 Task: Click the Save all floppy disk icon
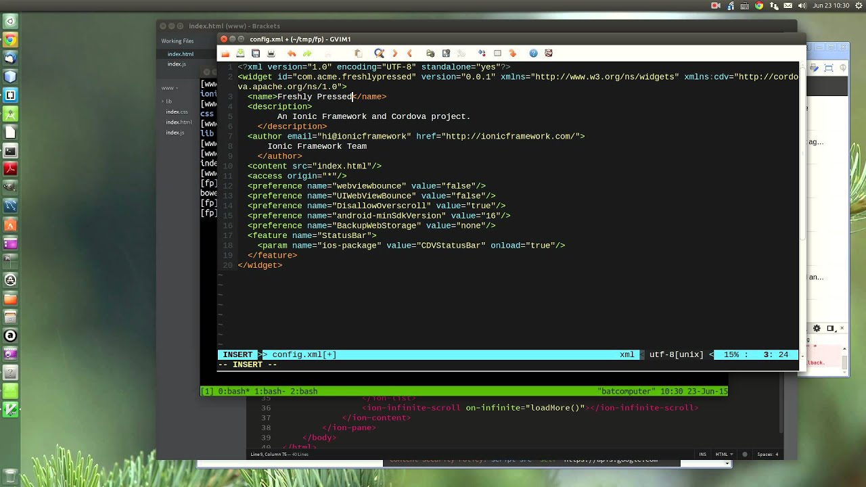[x=256, y=53]
